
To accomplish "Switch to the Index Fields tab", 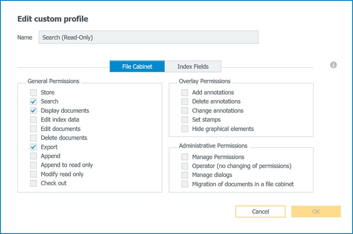I will pyautogui.click(x=193, y=67).
